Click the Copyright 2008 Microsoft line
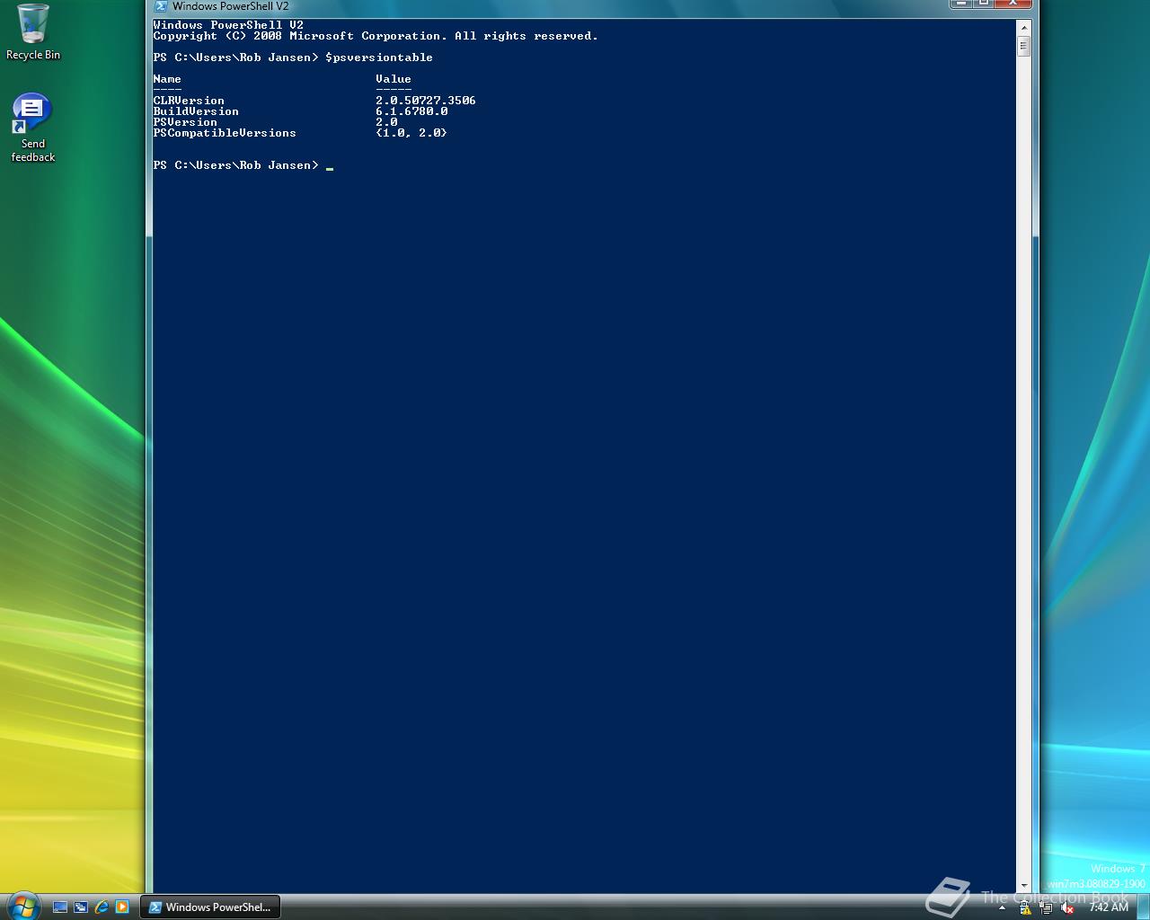 click(376, 36)
